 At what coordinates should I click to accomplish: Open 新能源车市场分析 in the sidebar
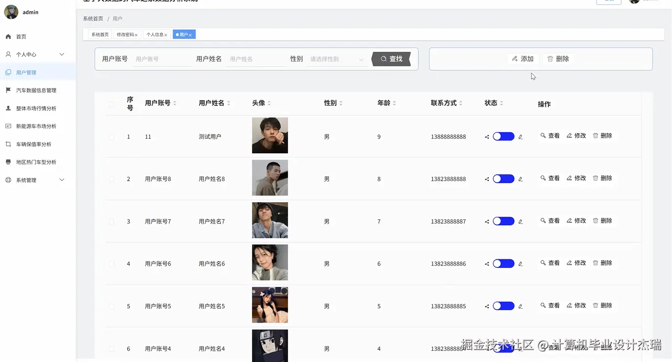[x=38, y=126]
